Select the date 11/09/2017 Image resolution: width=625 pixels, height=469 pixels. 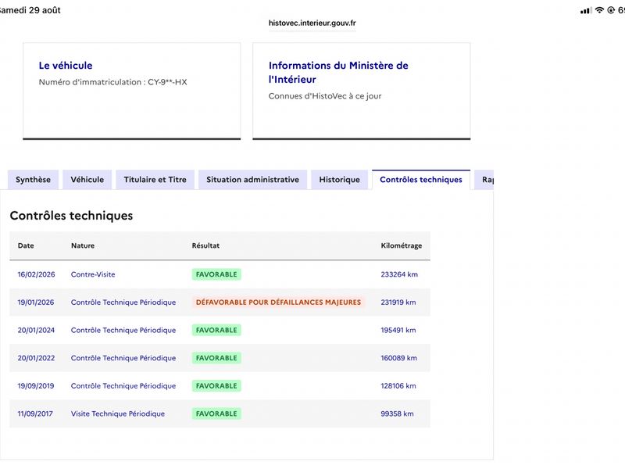tap(35, 414)
